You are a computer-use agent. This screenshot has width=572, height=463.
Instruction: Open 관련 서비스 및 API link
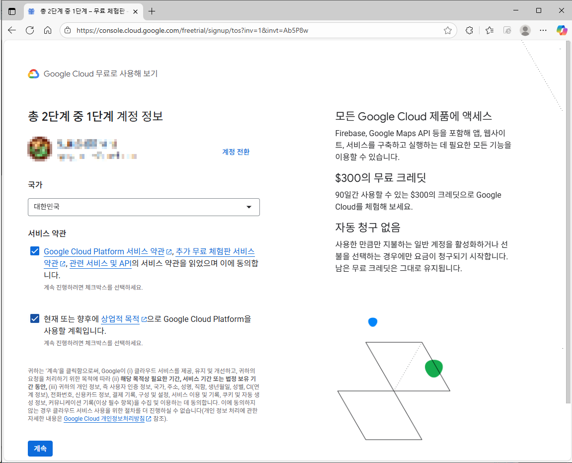pyautogui.click(x=100, y=263)
